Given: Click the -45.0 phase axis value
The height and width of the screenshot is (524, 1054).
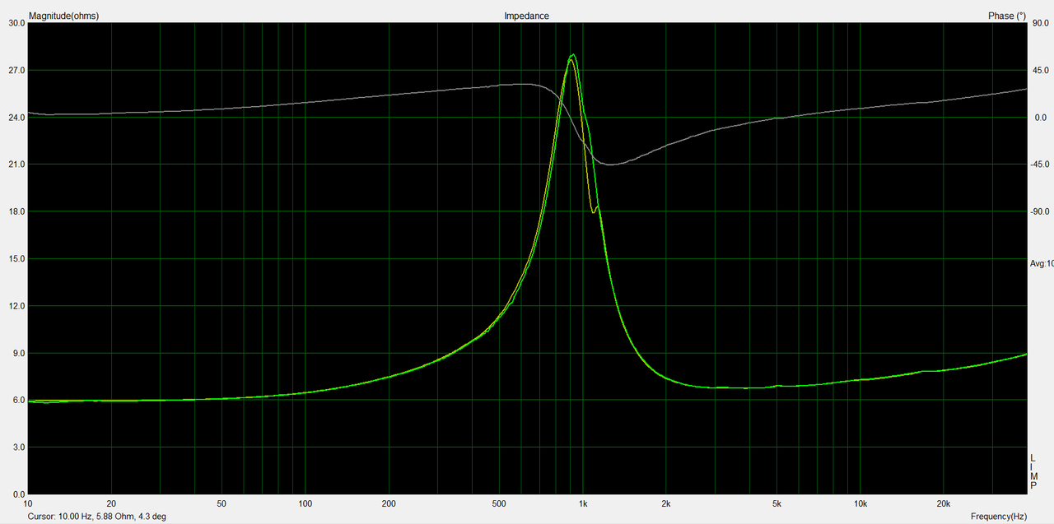Looking at the screenshot, I should 1041,165.
